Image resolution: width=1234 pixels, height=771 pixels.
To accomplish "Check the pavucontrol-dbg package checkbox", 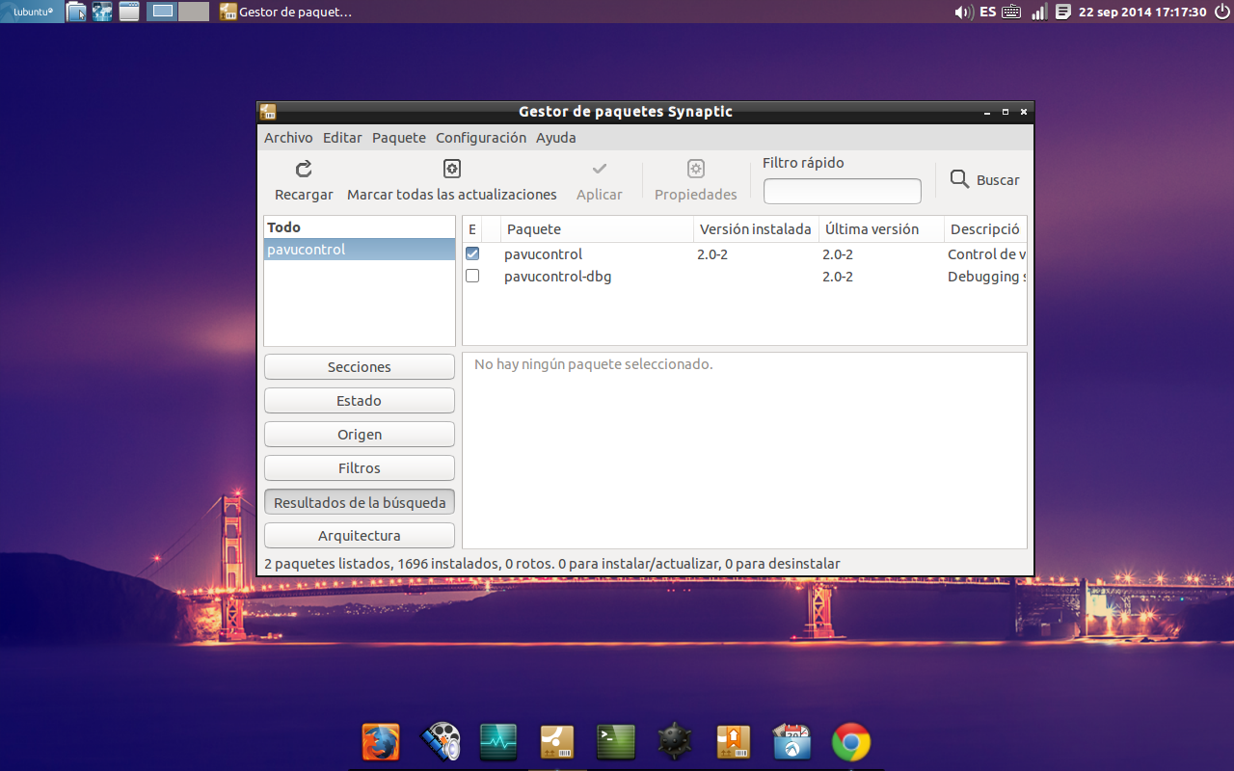I will click(x=472, y=276).
